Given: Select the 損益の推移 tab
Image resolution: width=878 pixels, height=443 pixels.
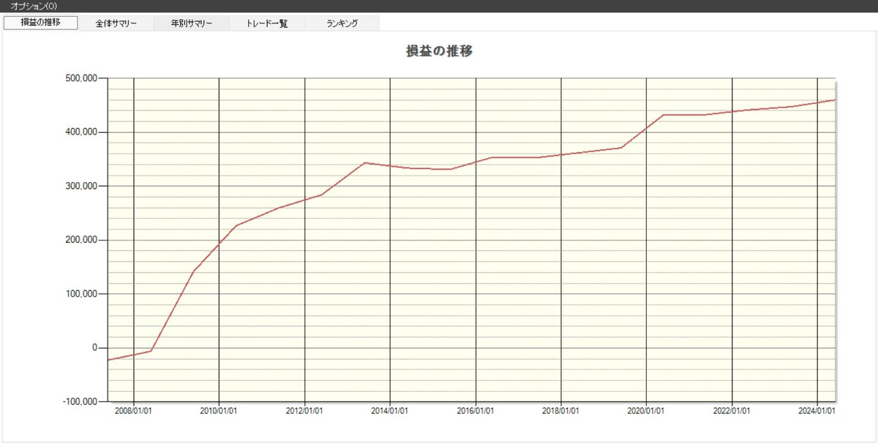Looking at the screenshot, I should pyautogui.click(x=40, y=23).
